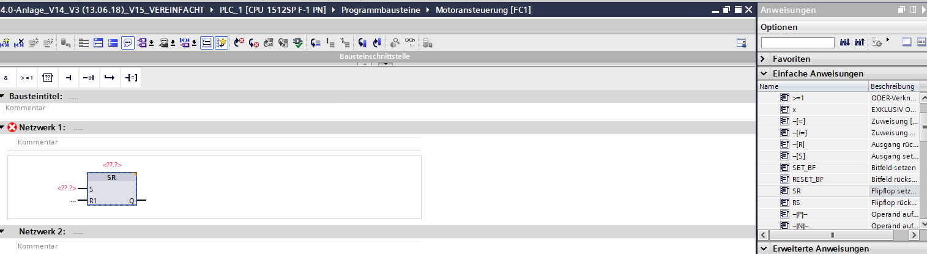Click the instruction search input field
Screen dimensions: 927x254
click(x=797, y=42)
